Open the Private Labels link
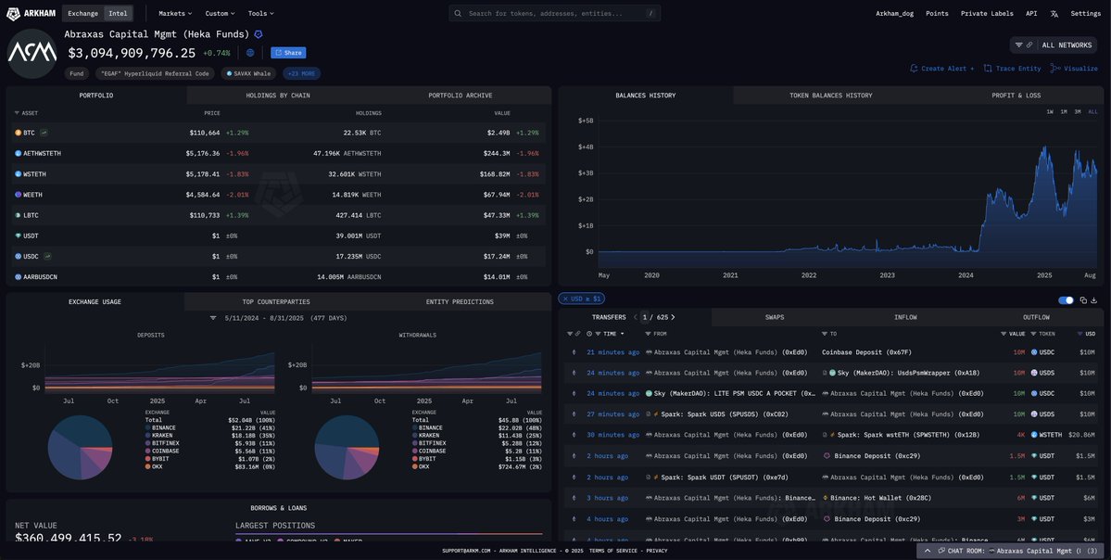The image size is (1111, 560). click(987, 14)
